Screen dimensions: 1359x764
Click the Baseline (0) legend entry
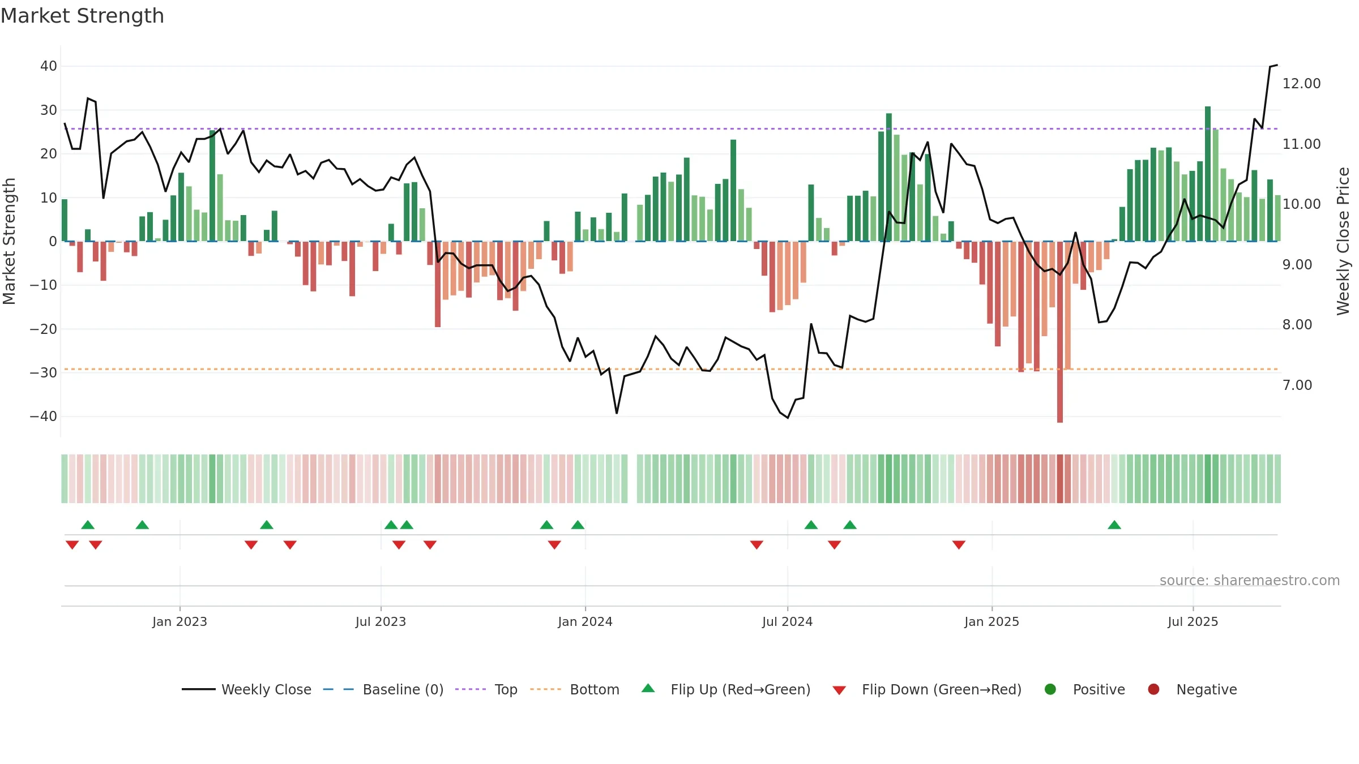tap(383, 689)
